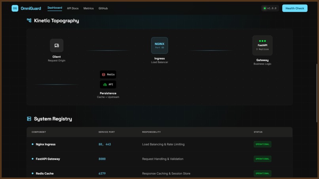Click the Gateway Business Logic label
The image size is (319, 179).
[x=262, y=62]
